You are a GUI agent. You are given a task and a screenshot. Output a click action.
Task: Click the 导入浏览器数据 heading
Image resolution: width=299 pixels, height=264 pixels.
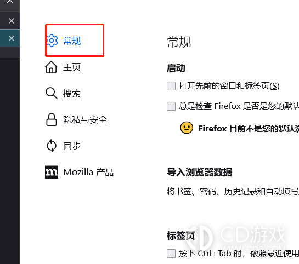pos(199,172)
